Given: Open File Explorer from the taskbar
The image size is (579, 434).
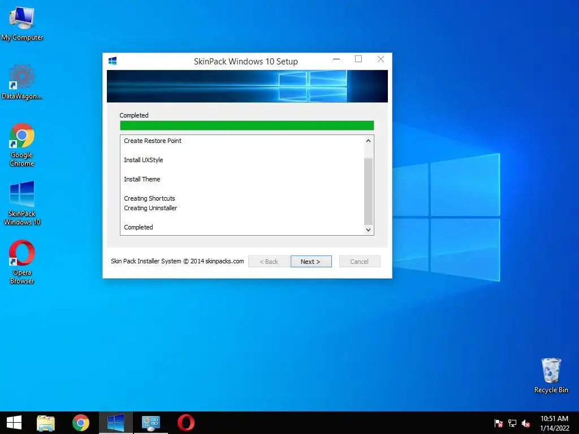Looking at the screenshot, I should point(46,423).
